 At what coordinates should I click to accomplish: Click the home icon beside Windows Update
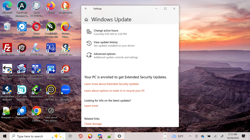[86, 20]
